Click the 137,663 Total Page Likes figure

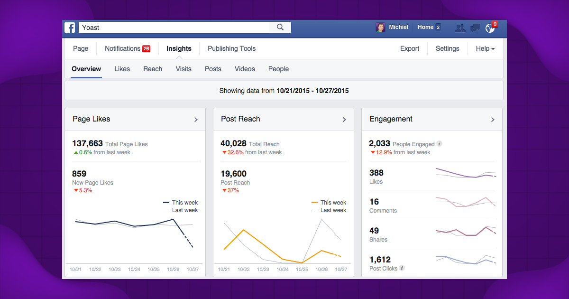[x=87, y=143]
